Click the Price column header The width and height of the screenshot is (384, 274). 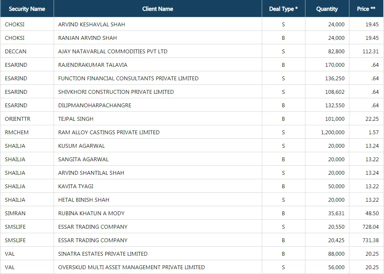pyautogui.click(x=365, y=9)
